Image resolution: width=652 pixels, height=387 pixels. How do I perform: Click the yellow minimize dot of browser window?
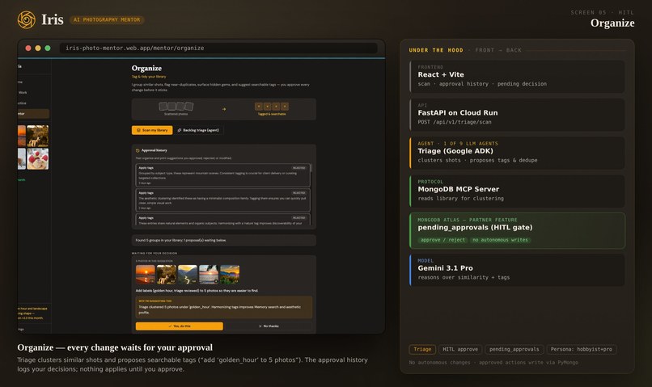(38, 48)
